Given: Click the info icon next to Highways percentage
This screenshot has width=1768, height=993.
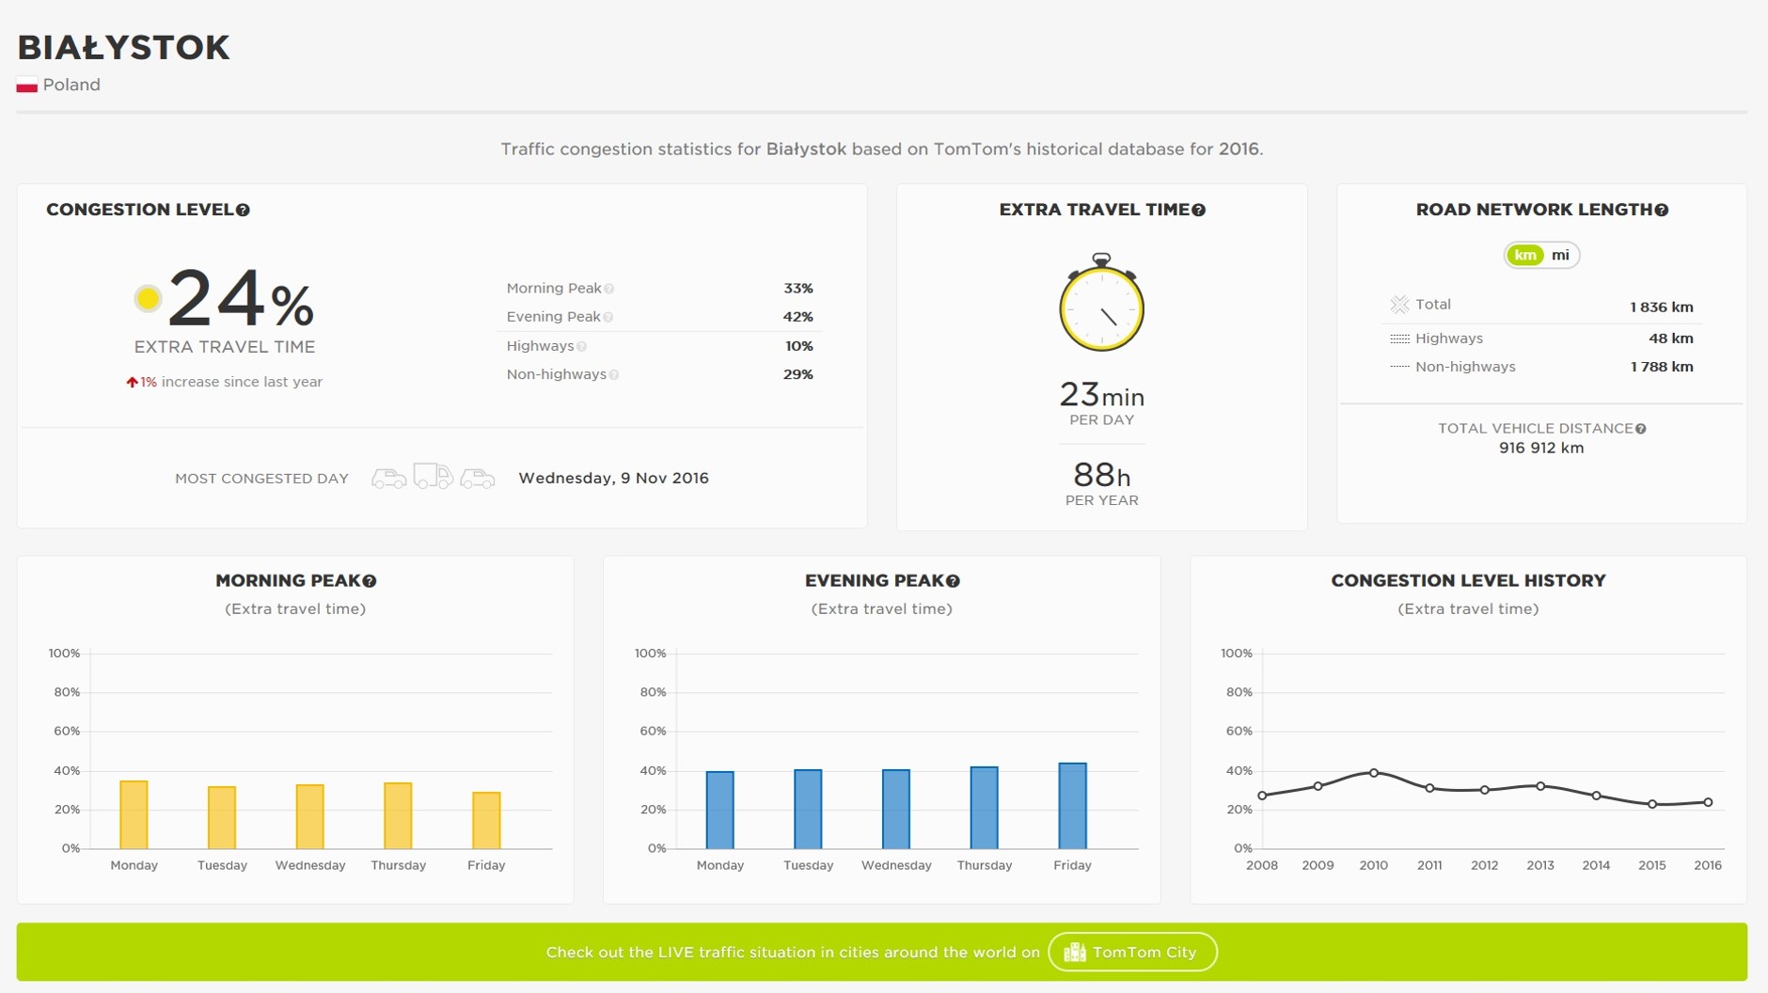Looking at the screenshot, I should 581,347.
